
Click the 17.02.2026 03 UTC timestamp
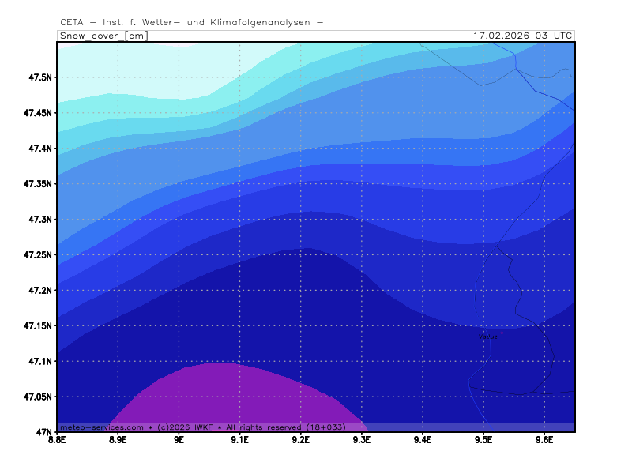coord(522,36)
